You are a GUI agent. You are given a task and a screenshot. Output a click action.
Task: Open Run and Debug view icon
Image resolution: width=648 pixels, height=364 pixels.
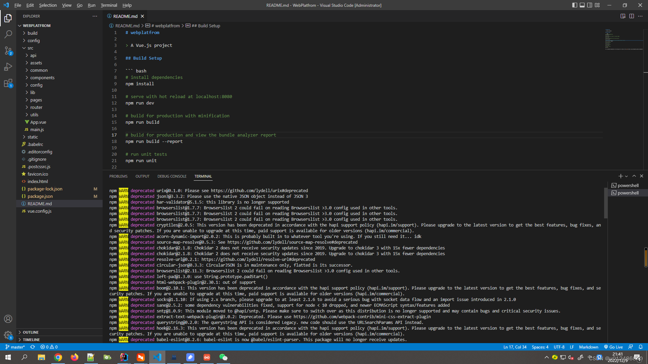[x=8, y=67]
